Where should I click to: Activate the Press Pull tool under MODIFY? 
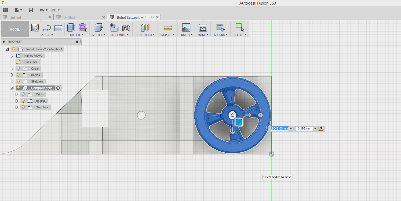tap(98, 28)
